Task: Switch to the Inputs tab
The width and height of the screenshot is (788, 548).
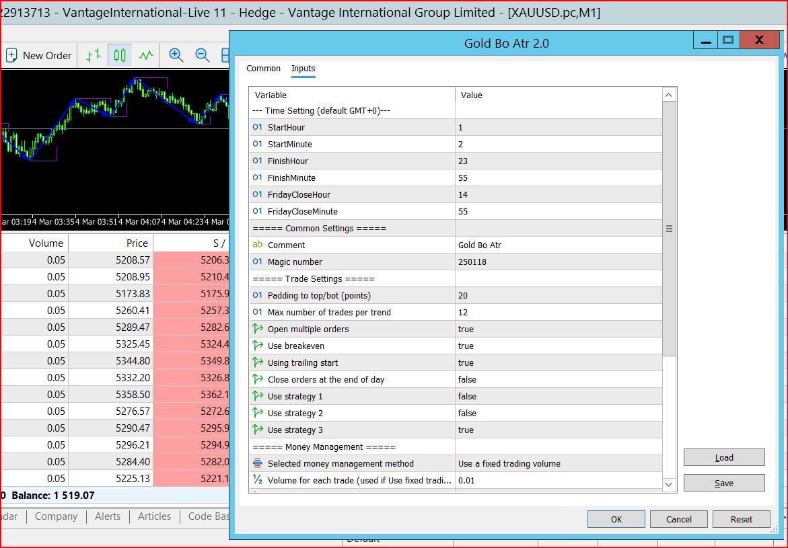Action: tap(303, 69)
